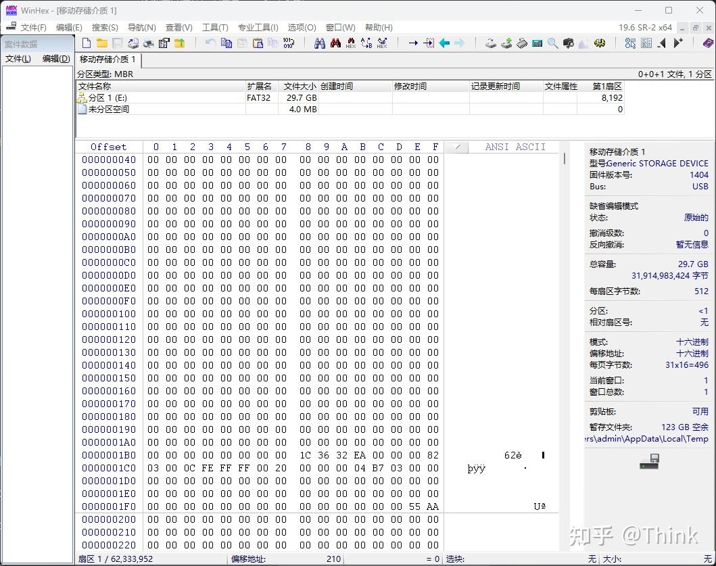
Task: Click the 文件(L) sidebar tab
Action: point(18,59)
